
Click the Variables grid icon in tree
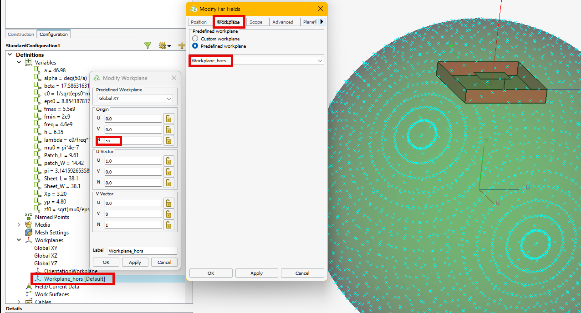[28, 63]
